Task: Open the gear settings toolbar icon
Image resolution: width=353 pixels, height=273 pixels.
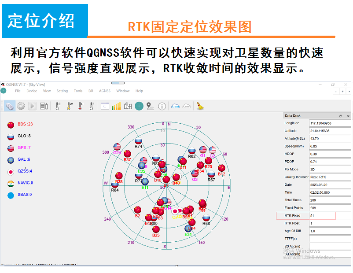Action: click(x=21, y=106)
